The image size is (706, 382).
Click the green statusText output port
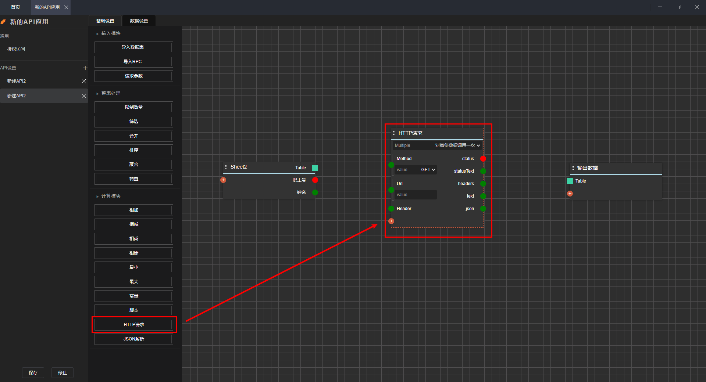(483, 171)
